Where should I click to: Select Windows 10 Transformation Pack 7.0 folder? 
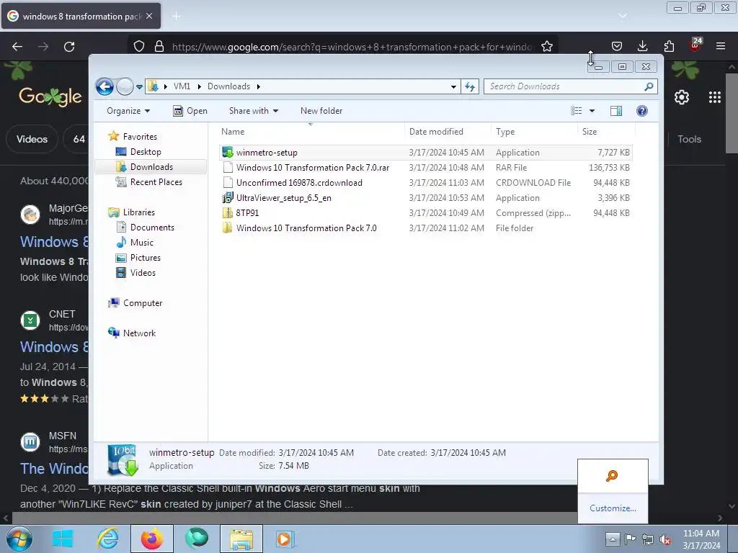426,228
